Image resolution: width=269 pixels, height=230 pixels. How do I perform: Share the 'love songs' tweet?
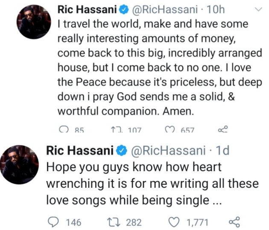pyautogui.click(x=234, y=221)
